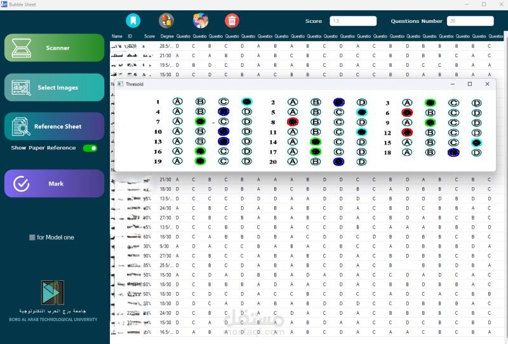This screenshot has height=344, width=508.
Task: Click question 14 green filled bubble B
Action: click(x=315, y=142)
